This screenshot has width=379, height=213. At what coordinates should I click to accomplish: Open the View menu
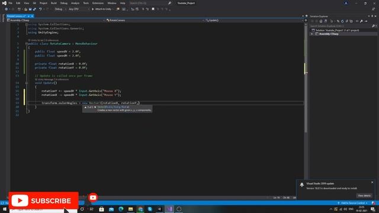pyautogui.click(x=26, y=3)
